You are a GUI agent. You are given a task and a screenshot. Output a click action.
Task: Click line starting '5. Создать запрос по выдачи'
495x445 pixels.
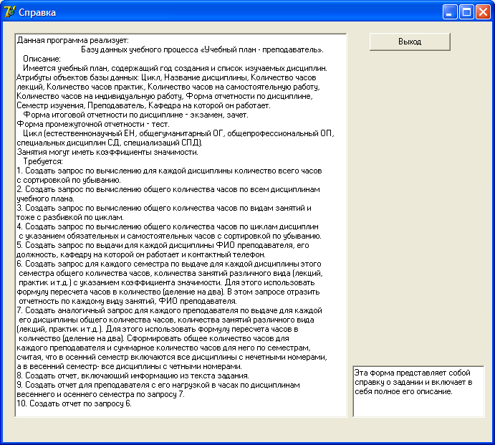(x=163, y=245)
